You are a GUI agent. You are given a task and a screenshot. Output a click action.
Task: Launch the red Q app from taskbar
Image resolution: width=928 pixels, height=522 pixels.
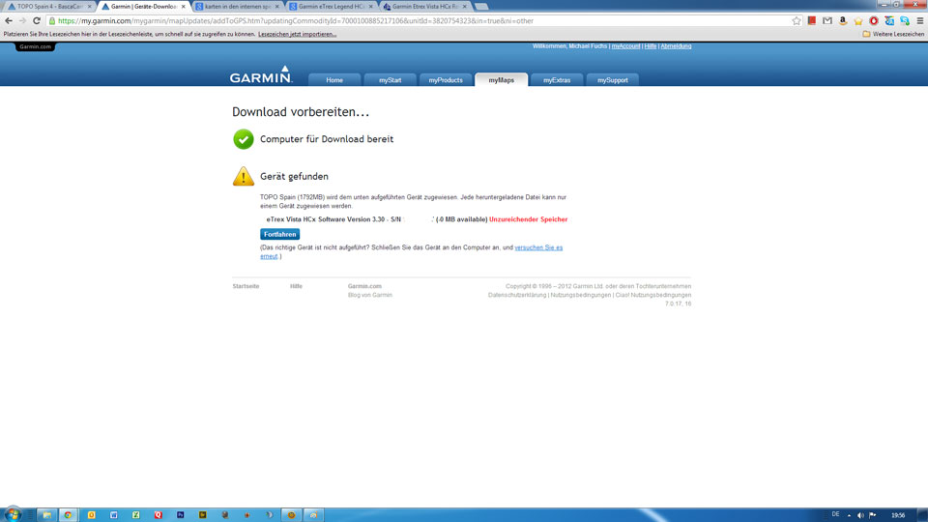coord(158,515)
